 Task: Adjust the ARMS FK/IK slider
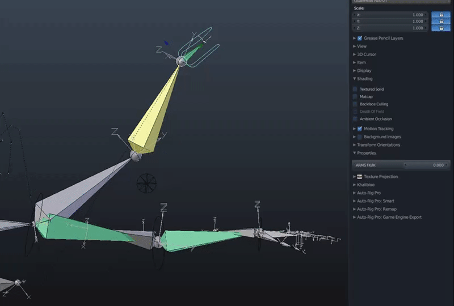[401, 165]
